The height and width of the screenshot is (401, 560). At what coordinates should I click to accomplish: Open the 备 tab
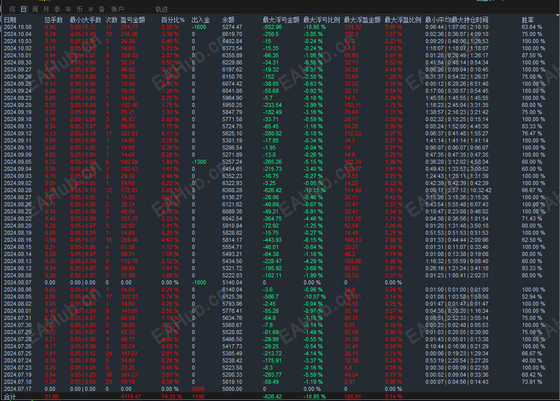point(102,9)
